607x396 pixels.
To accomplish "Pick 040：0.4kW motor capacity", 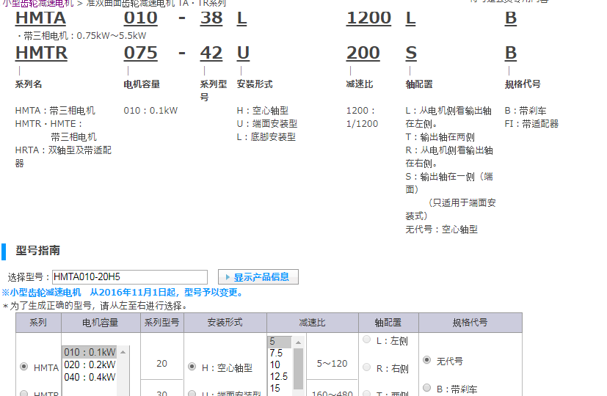I will tap(89, 377).
